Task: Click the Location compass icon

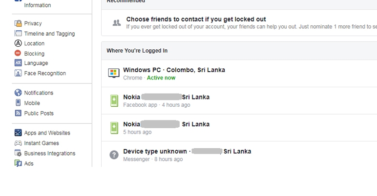Action: tap(18, 43)
